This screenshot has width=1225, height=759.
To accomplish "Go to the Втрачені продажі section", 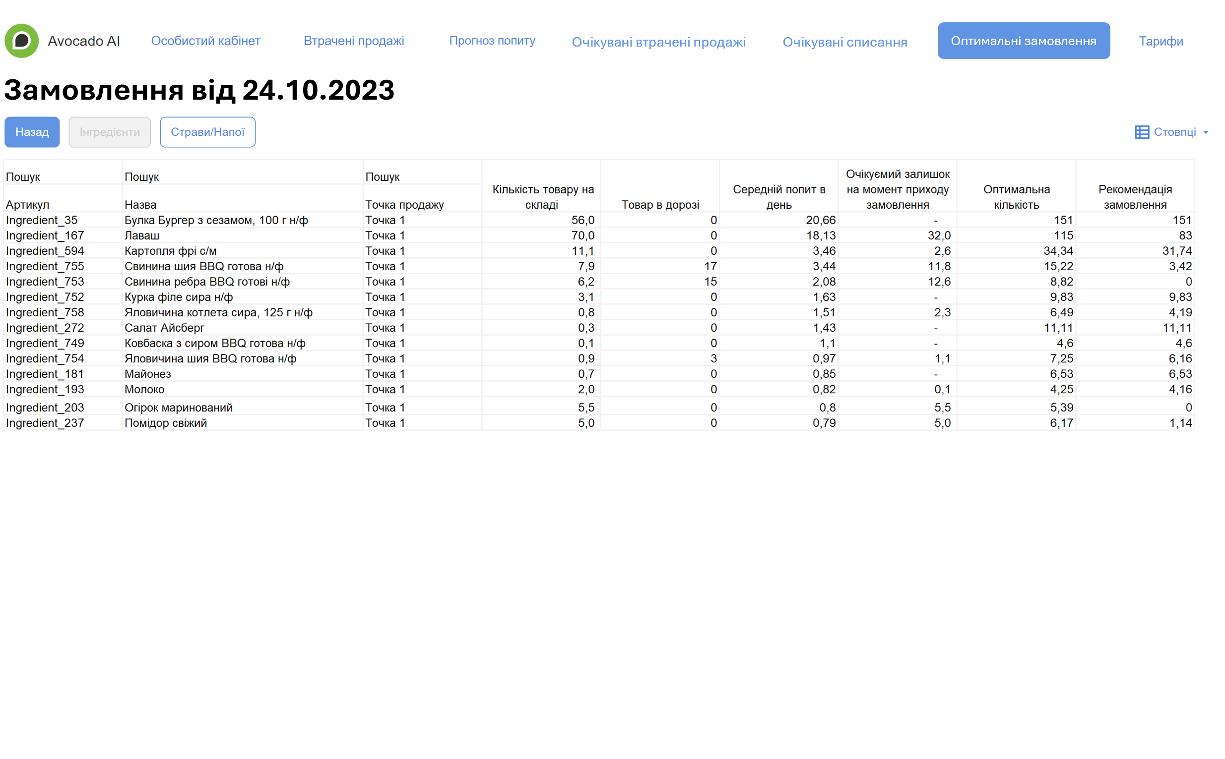I will coord(354,41).
